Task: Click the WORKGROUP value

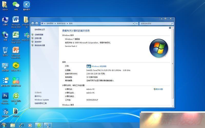Action: [x=92, y=100]
